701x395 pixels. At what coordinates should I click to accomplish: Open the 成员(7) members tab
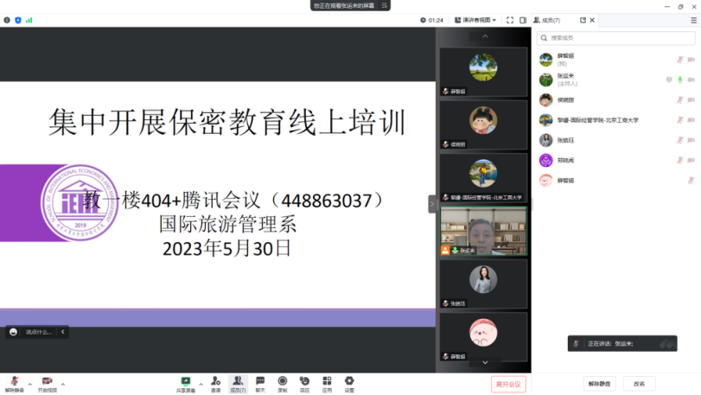(546, 20)
